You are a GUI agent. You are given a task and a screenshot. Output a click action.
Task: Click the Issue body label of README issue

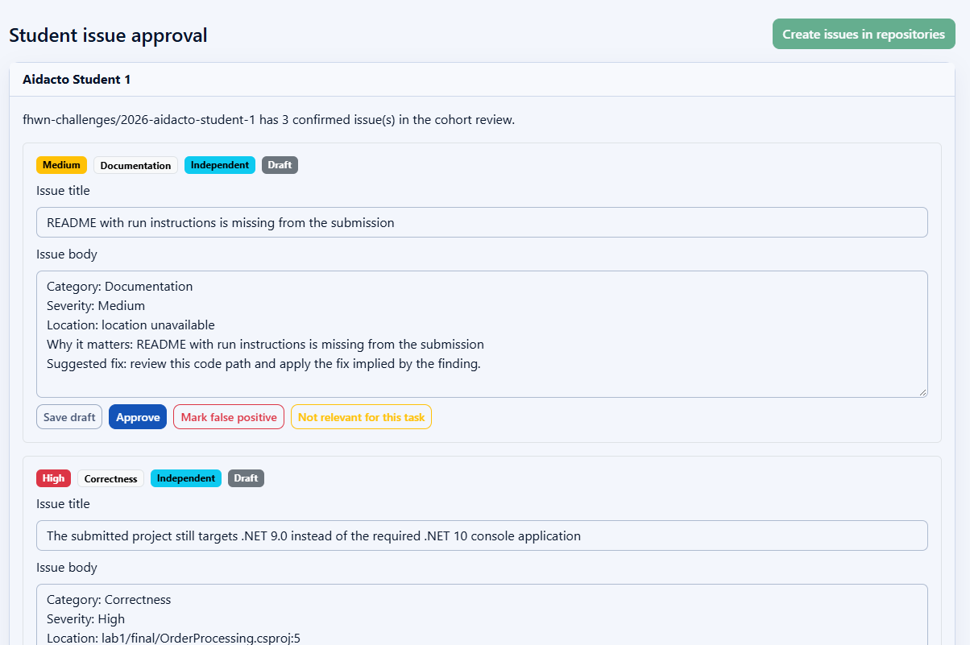click(67, 254)
